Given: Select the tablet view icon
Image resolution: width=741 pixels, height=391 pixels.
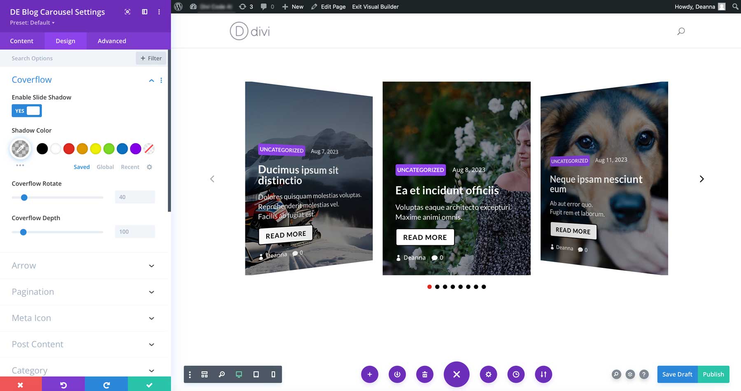Looking at the screenshot, I should click(256, 375).
